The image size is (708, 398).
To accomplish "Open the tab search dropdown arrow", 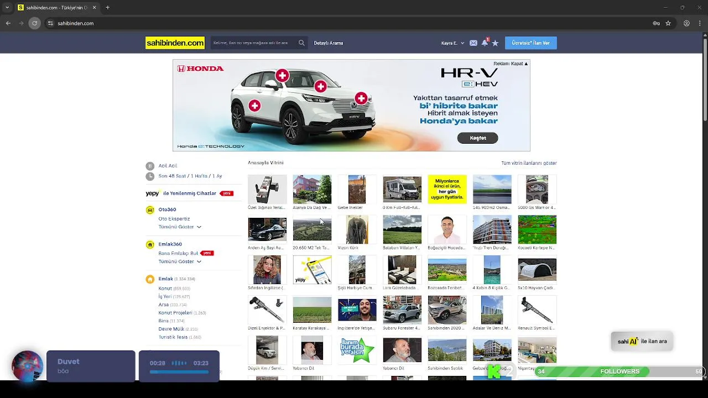I will tap(7, 8).
